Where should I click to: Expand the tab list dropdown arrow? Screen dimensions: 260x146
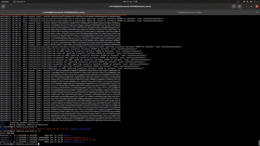click(257, 13)
